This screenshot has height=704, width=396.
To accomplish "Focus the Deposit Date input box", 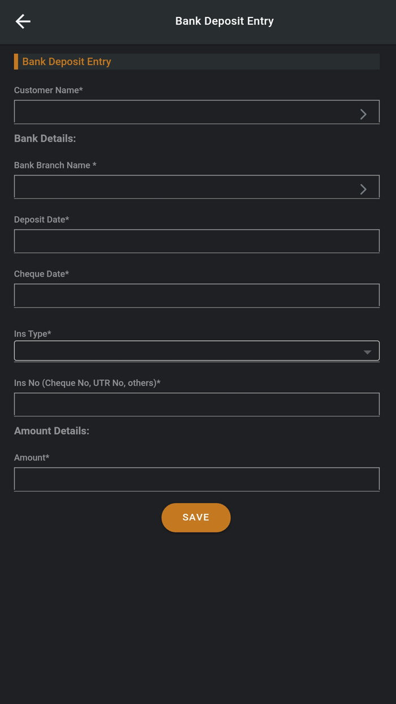I will (196, 241).
